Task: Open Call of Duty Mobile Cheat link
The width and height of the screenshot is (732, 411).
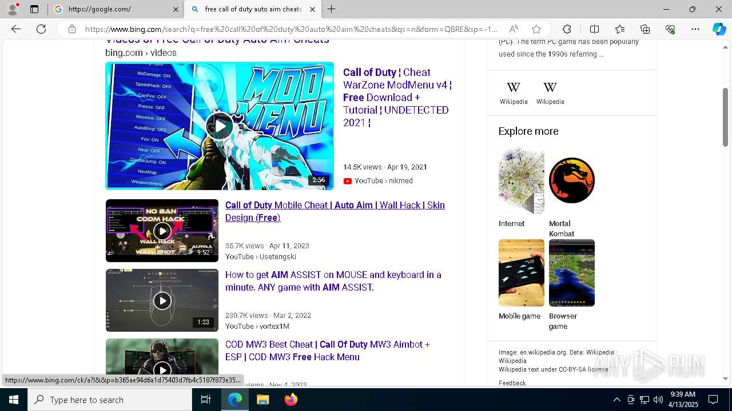Action: [335, 211]
